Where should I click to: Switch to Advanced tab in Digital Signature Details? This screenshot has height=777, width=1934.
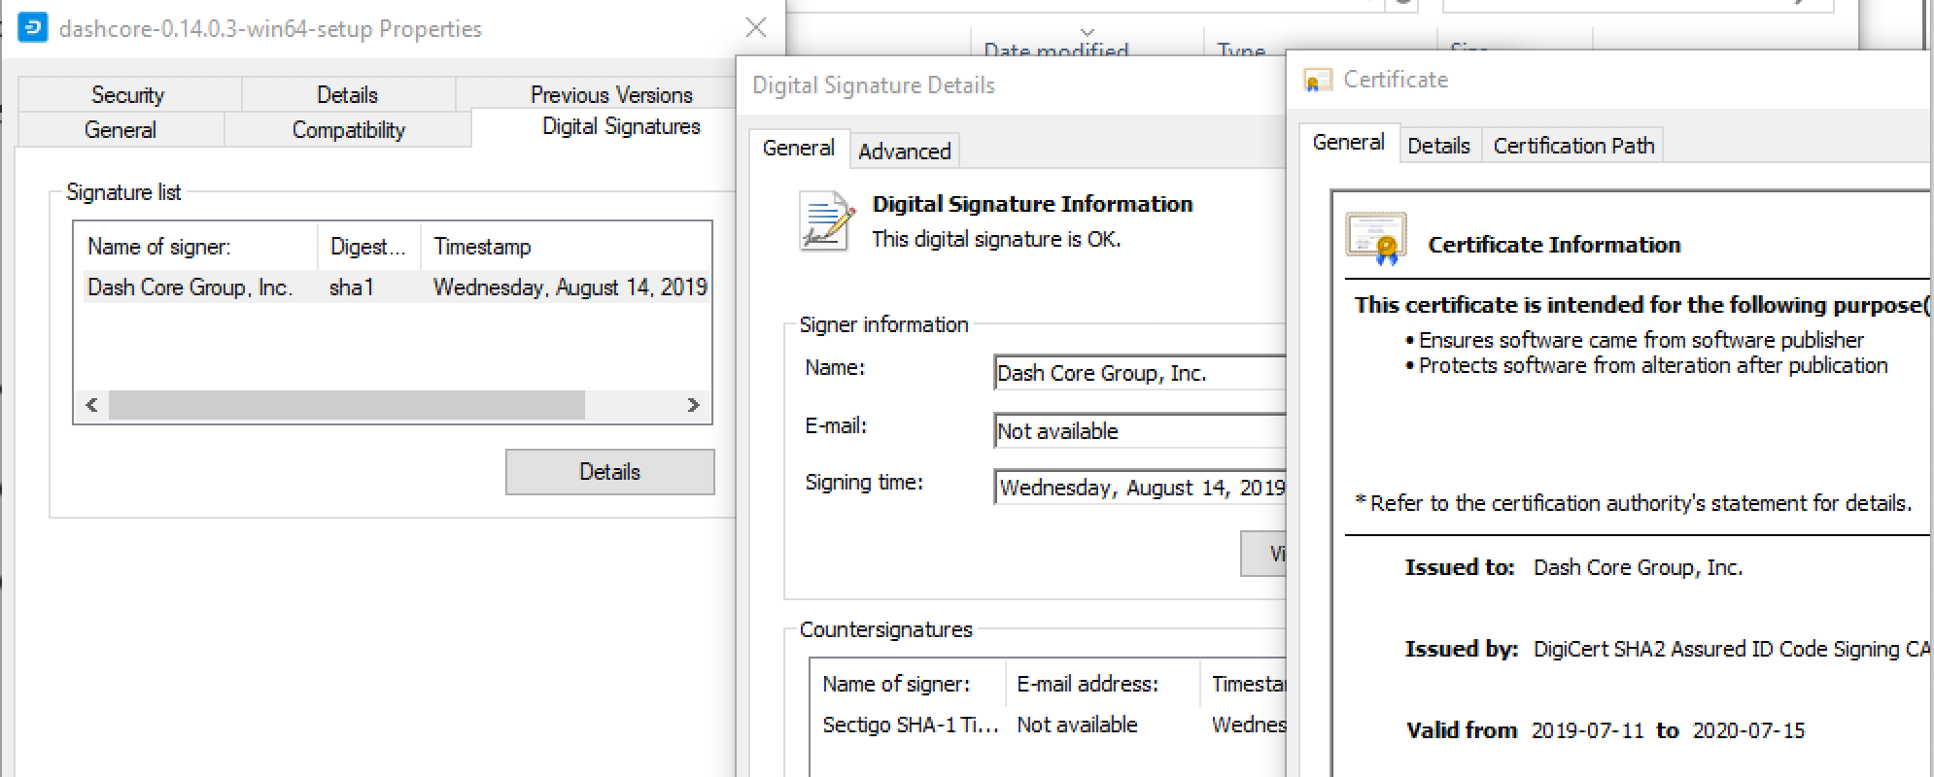tap(905, 152)
